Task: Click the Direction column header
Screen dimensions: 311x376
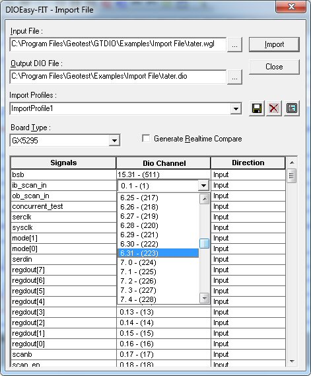Action: (x=248, y=163)
